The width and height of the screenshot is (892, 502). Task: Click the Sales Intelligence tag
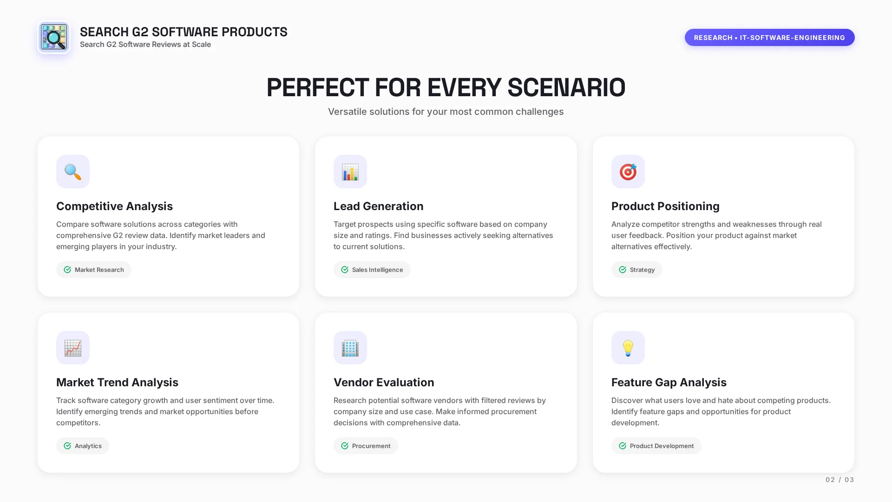372,270
